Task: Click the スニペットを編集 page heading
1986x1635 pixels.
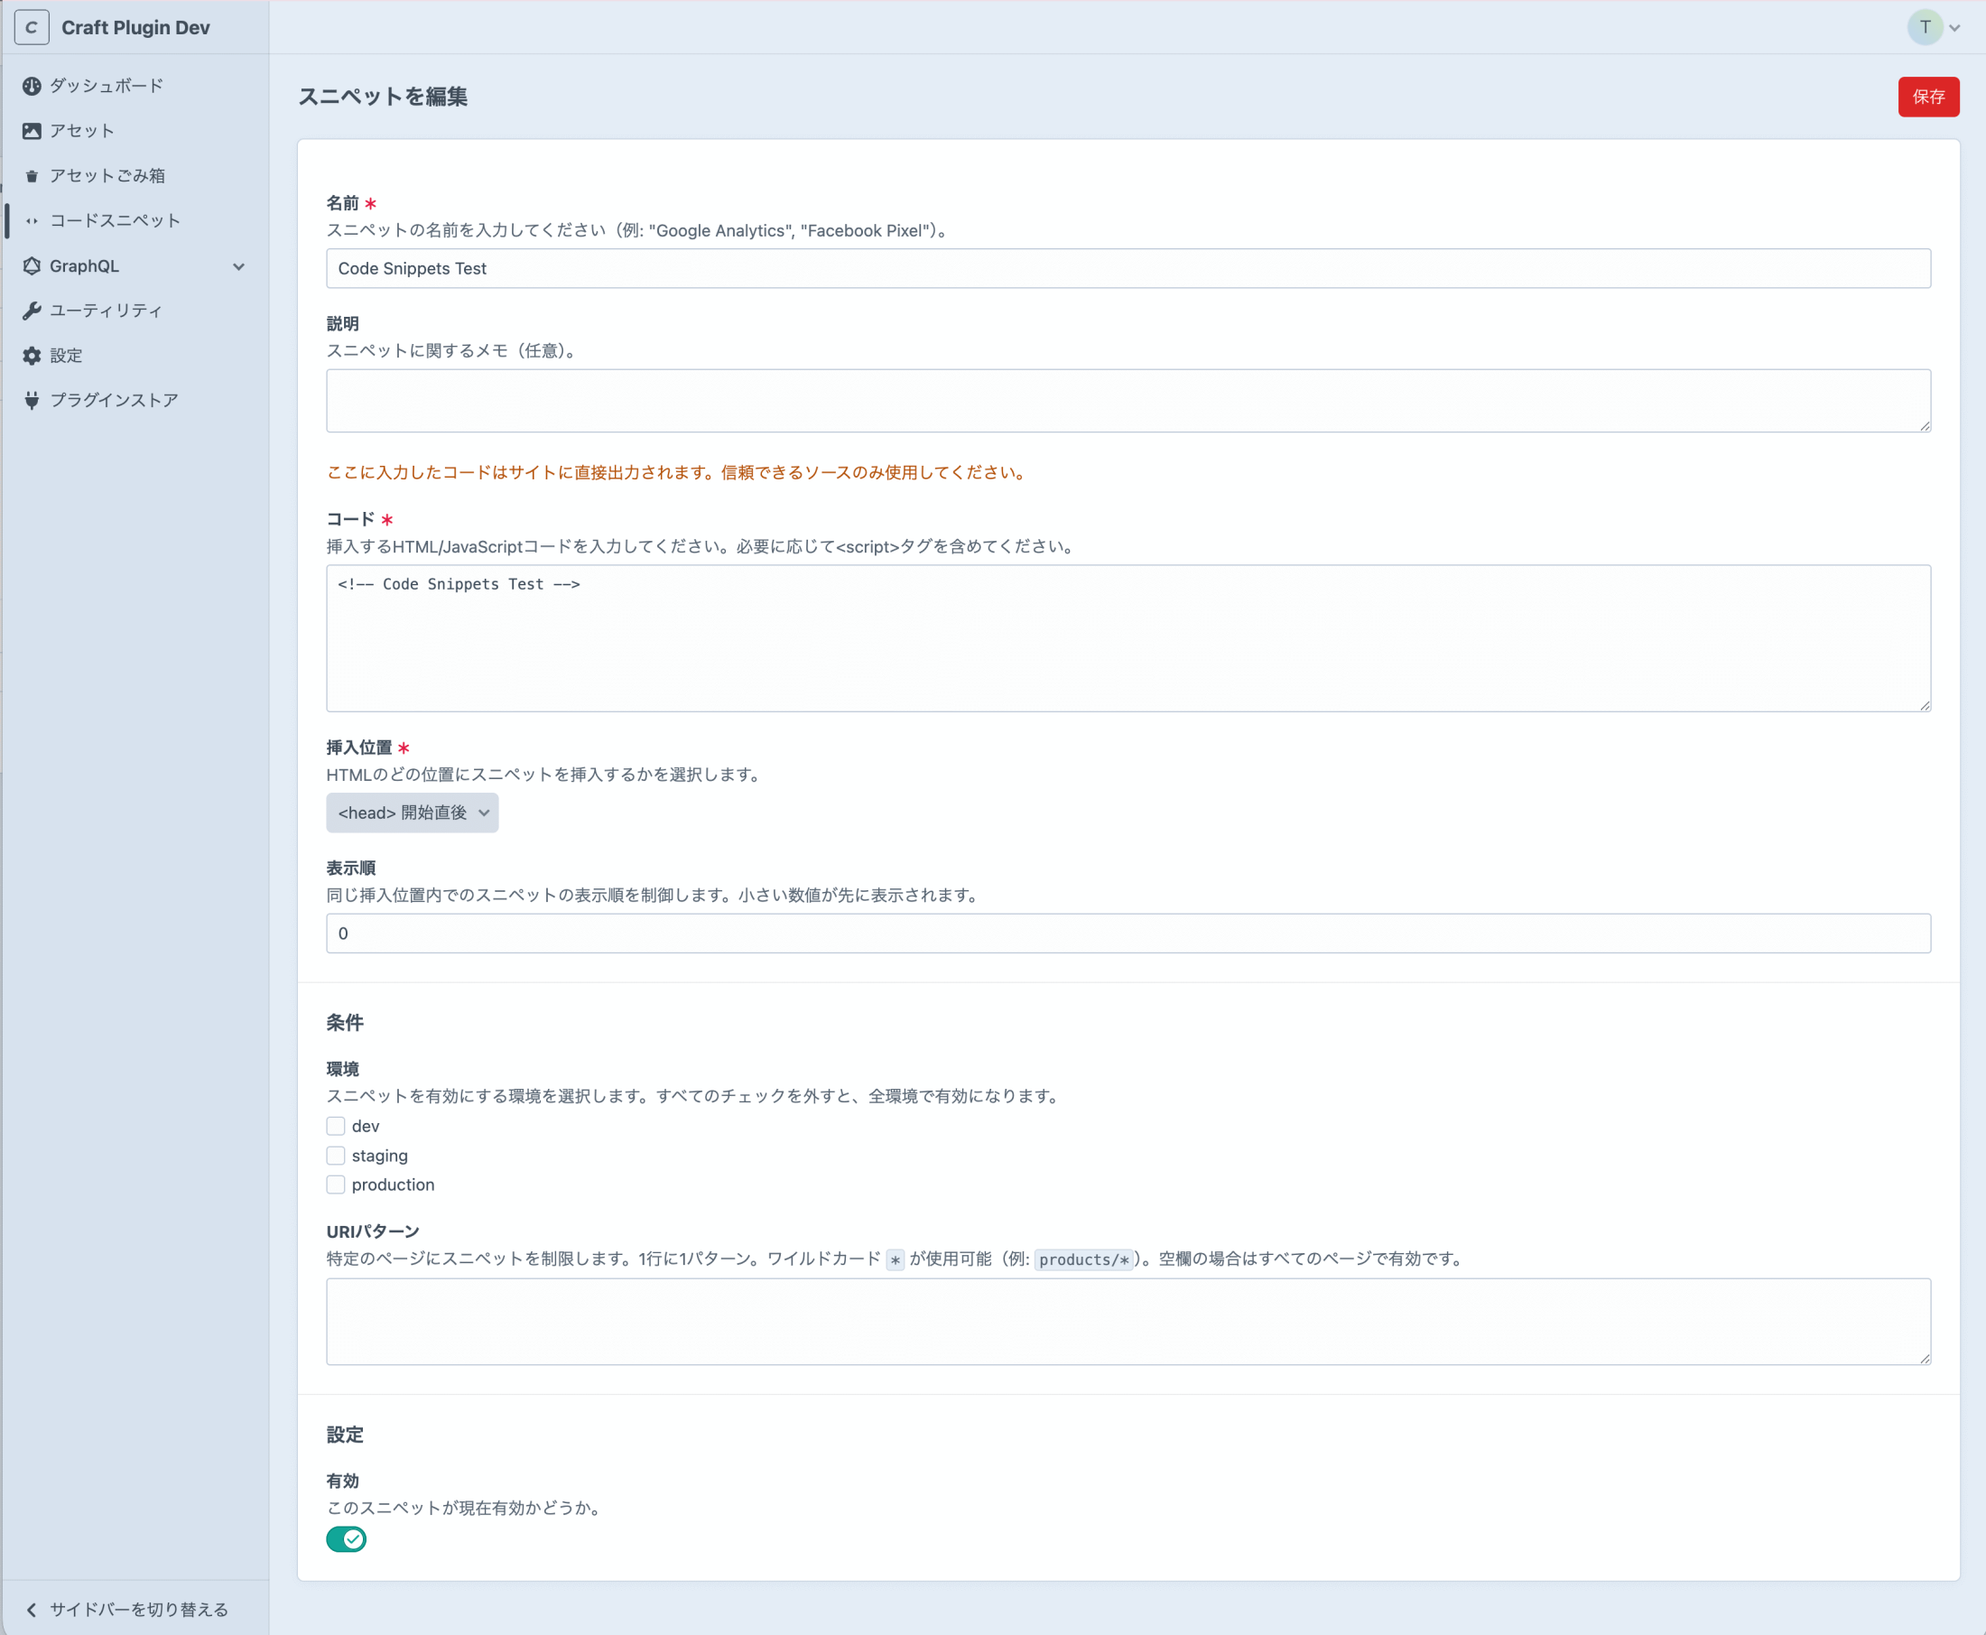Action: (x=384, y=97)
